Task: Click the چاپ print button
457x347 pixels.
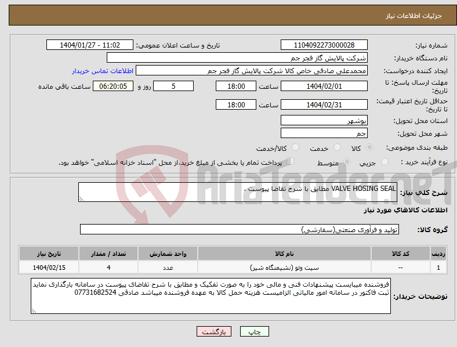Action: click(254, 331)
